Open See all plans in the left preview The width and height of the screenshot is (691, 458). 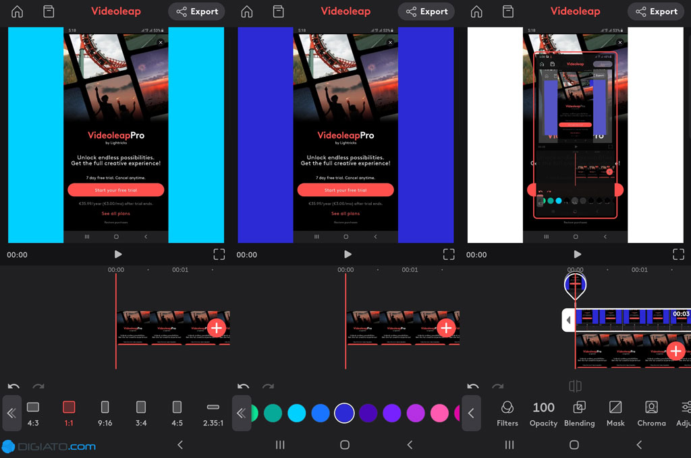pyautogui.click(x=116, y=214)
